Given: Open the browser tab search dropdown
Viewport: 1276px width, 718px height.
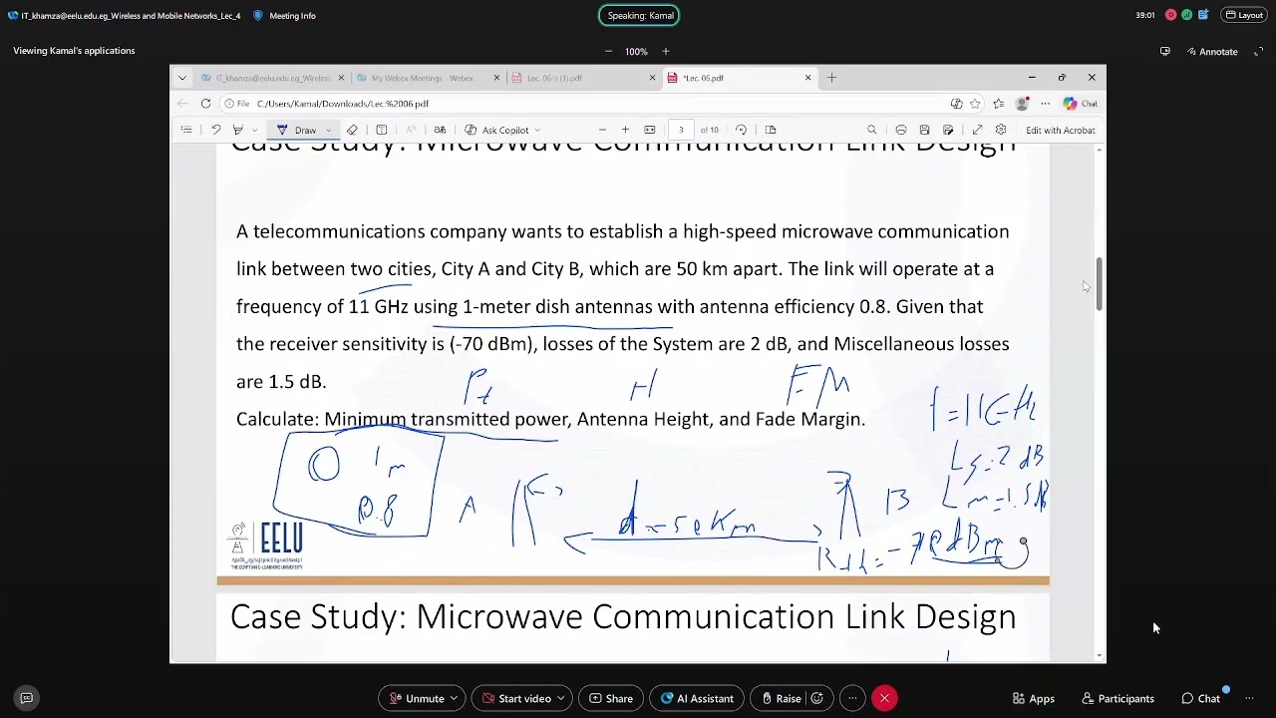Looking at the screenshot, I should tap(181, 78).
